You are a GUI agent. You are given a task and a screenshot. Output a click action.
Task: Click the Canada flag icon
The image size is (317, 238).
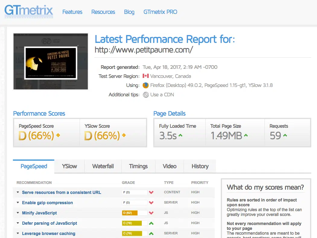tap(146, 76)
